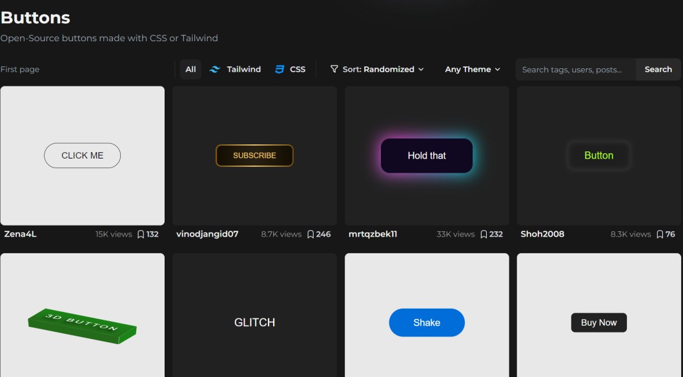The height and width of the screenshot is (377, 683).
Task: Click the Buttons page heading
Action: [x=36, y=18]
